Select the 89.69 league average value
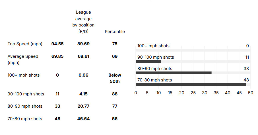Viewport: 258px width, 135px height. [83, 44]
